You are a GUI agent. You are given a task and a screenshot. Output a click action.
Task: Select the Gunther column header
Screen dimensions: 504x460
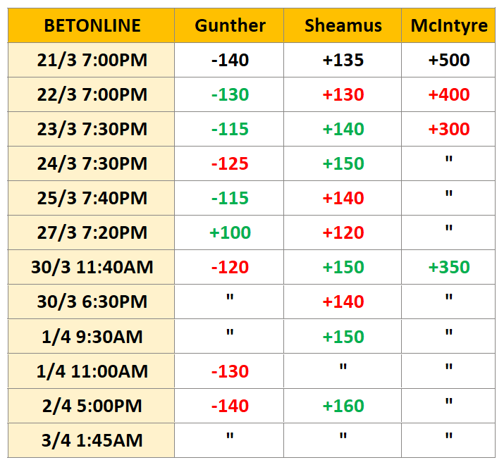(x=229, y=25)
